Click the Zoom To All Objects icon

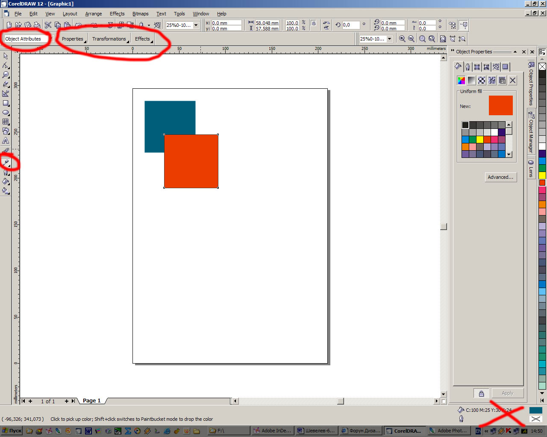point(432,39)
